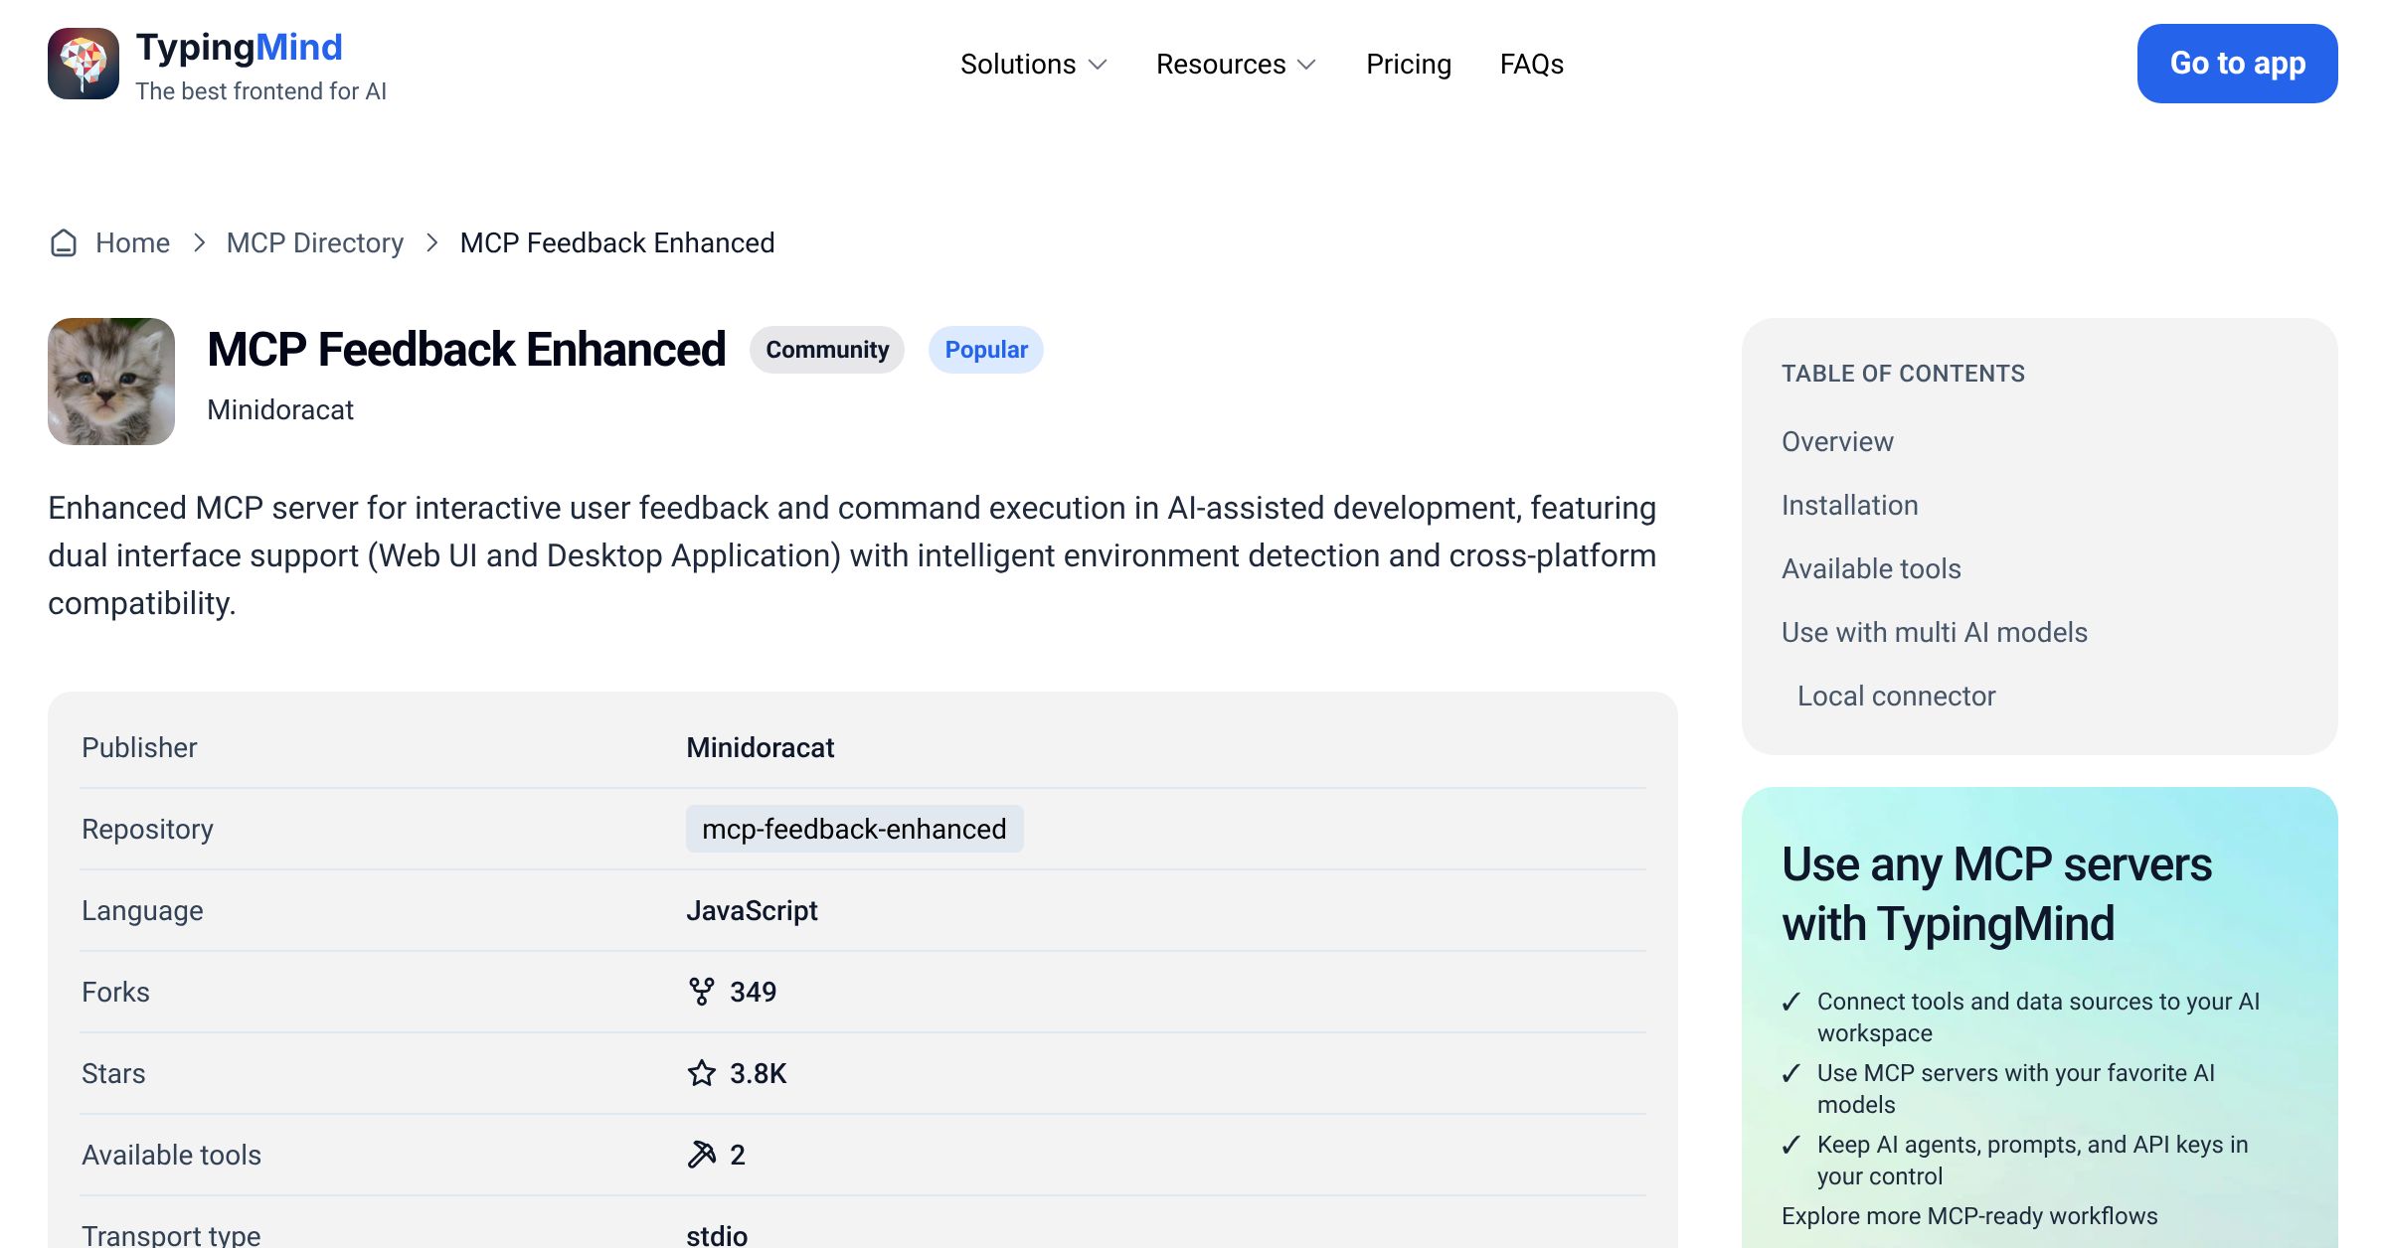Click the forks icon beside 349

coord(701,992)
